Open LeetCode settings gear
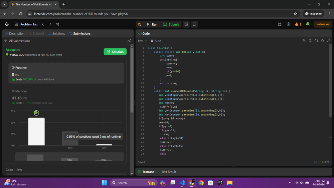Viewport: 334px width, 188px height. [x=288, y=24]
